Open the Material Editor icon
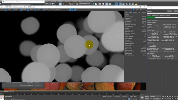This screenshot has width=178, height=100. (x=117, y=4)
